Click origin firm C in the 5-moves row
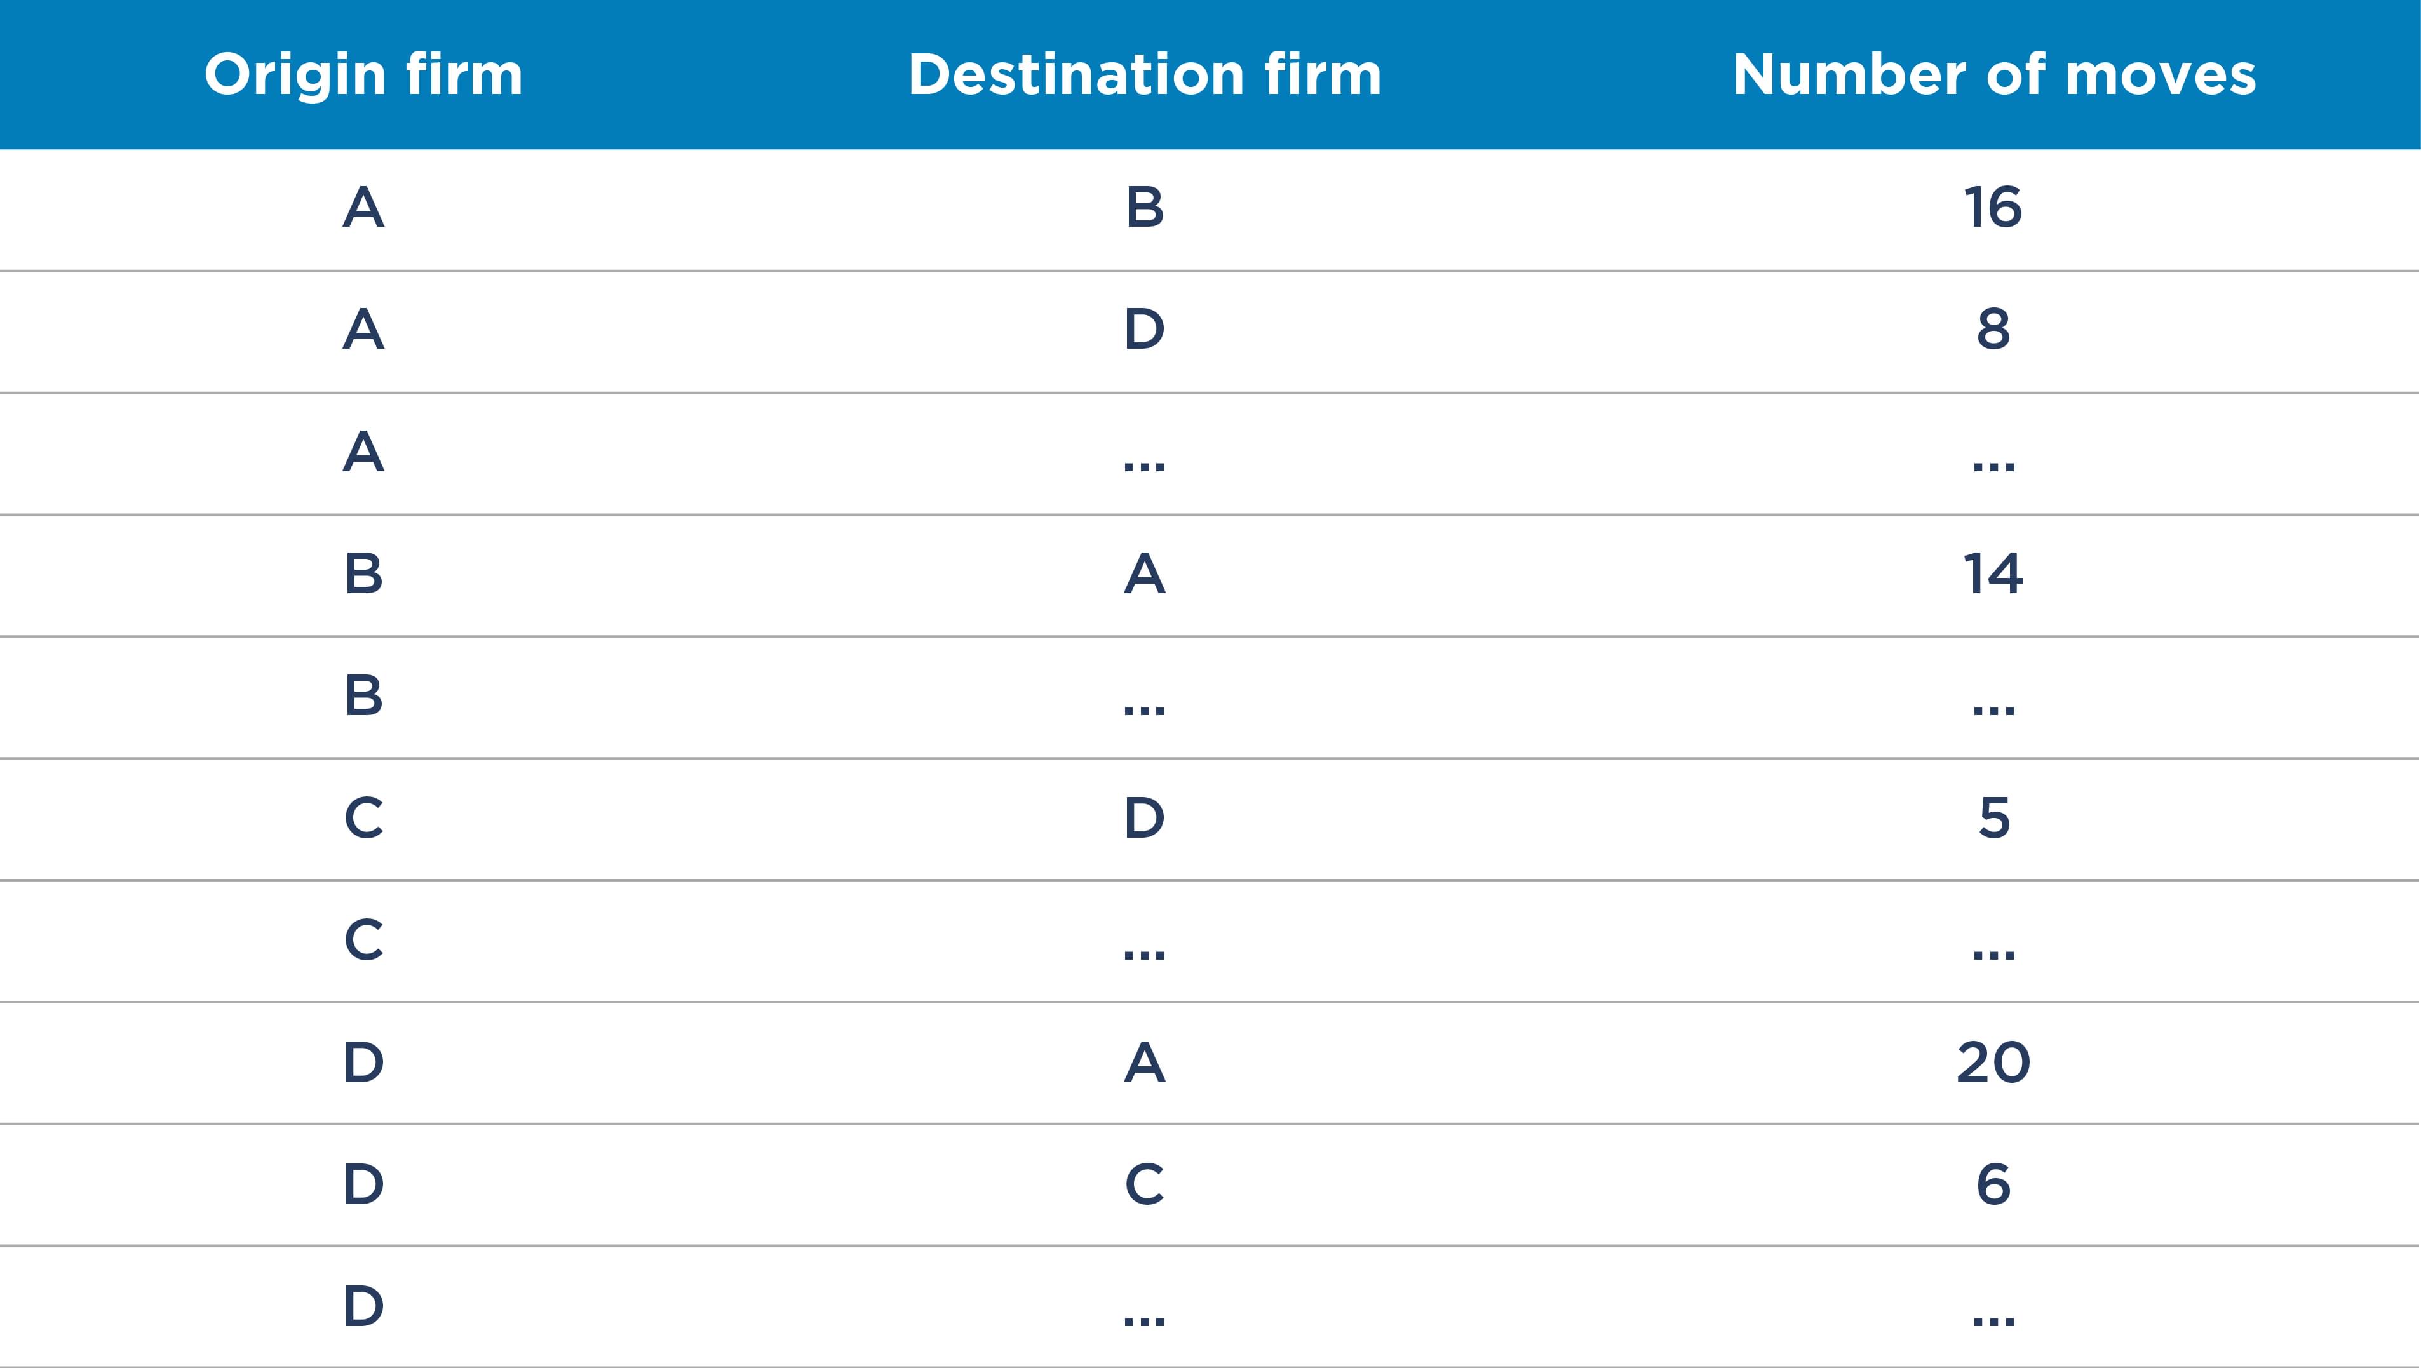Viewport: 2421px width, 1368px height. tap(364, 819)
